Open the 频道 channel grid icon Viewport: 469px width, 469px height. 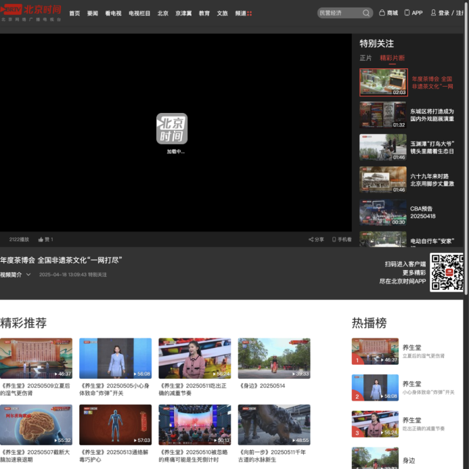point(250,14)
